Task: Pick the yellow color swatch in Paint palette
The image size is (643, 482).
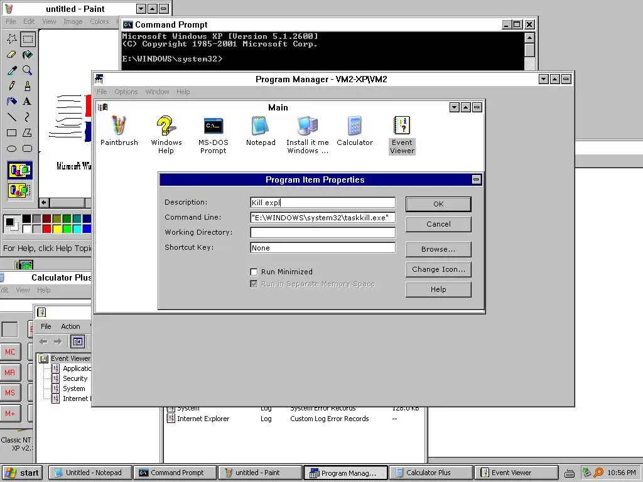Action: click(57, 228)
